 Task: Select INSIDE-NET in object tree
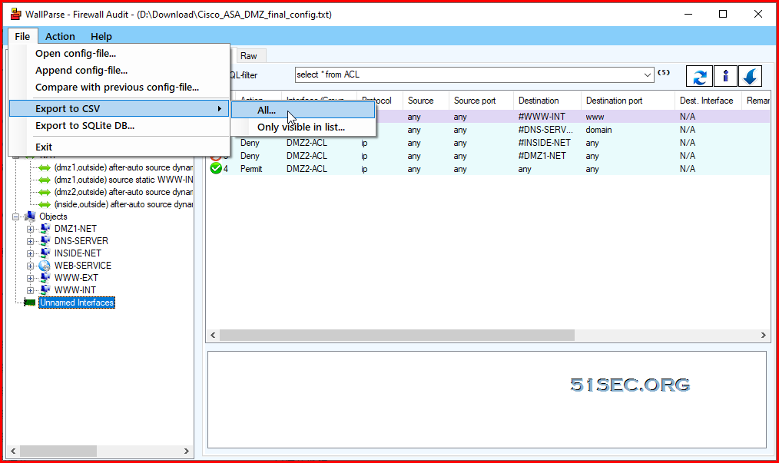pyautogui.click(x=78, y=253)
